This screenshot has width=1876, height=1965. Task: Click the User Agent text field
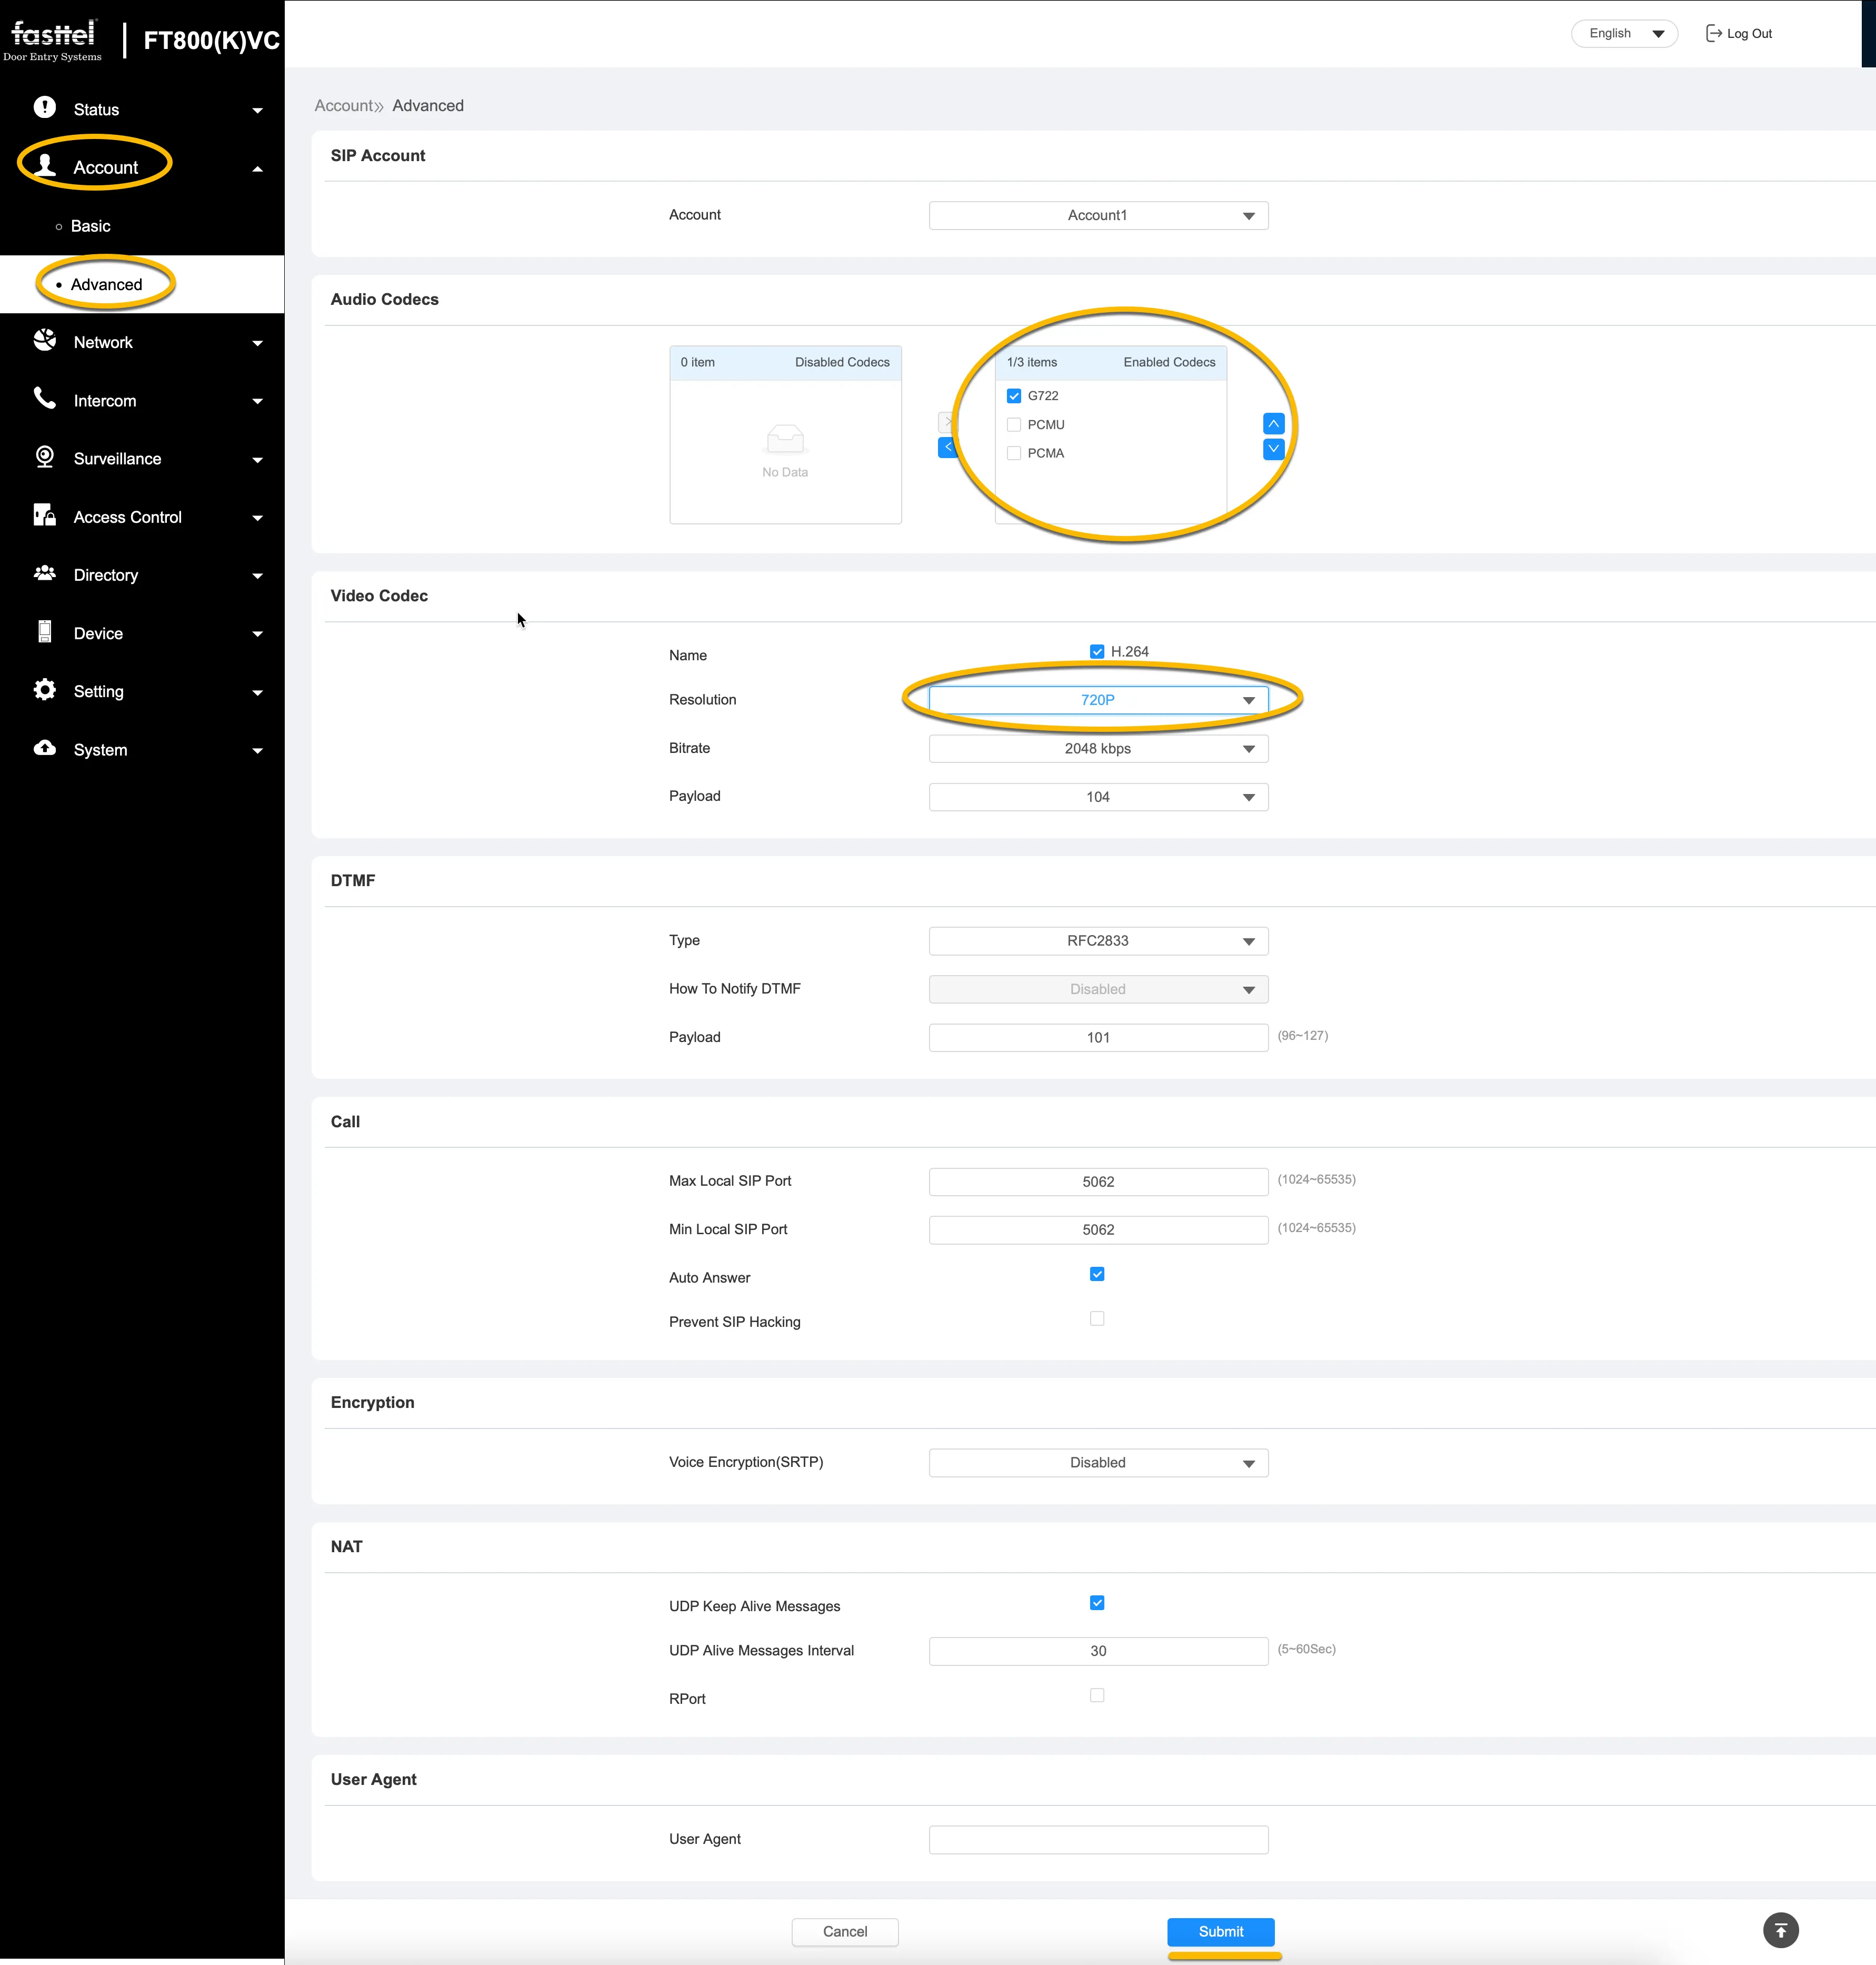pyautogui.click(x=1098, y=1840)
